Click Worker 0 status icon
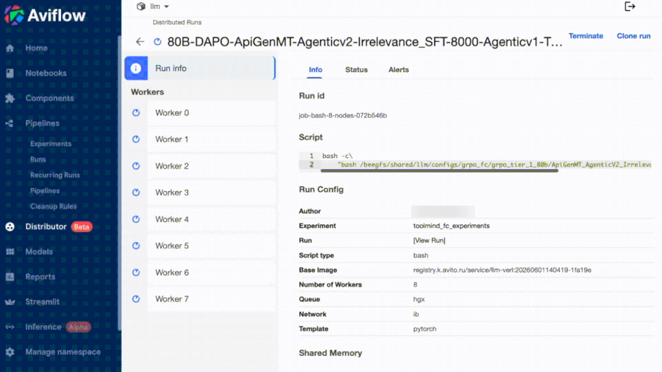Screen dimensions: 662x372 [x=136, y=112]
